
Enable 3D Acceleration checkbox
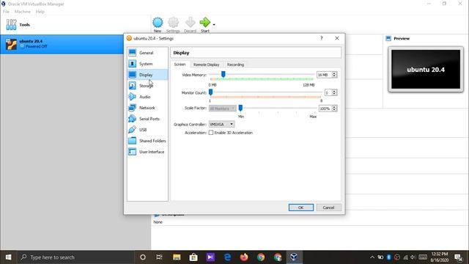[x=211, y=133]
